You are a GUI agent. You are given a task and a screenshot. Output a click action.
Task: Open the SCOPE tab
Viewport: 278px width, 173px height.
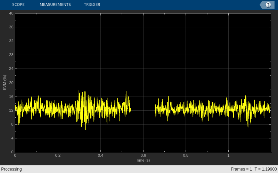tap(18, 4)
